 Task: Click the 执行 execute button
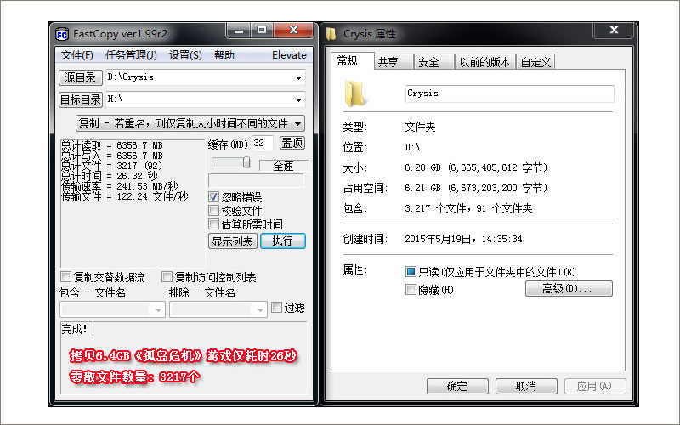(x=282, y=241)
